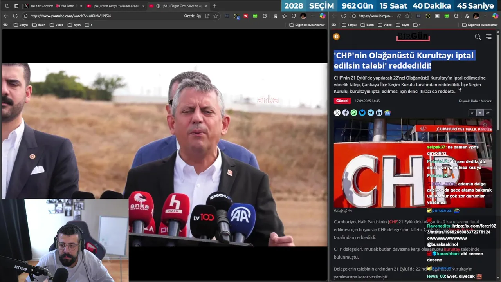Screen dimensions: 501x282
Task: Open Sosyal bookmarks folder in BirGün window
Action: pos(349,25)
